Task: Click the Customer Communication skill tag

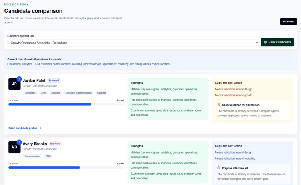Action: (x=79, y=93)
